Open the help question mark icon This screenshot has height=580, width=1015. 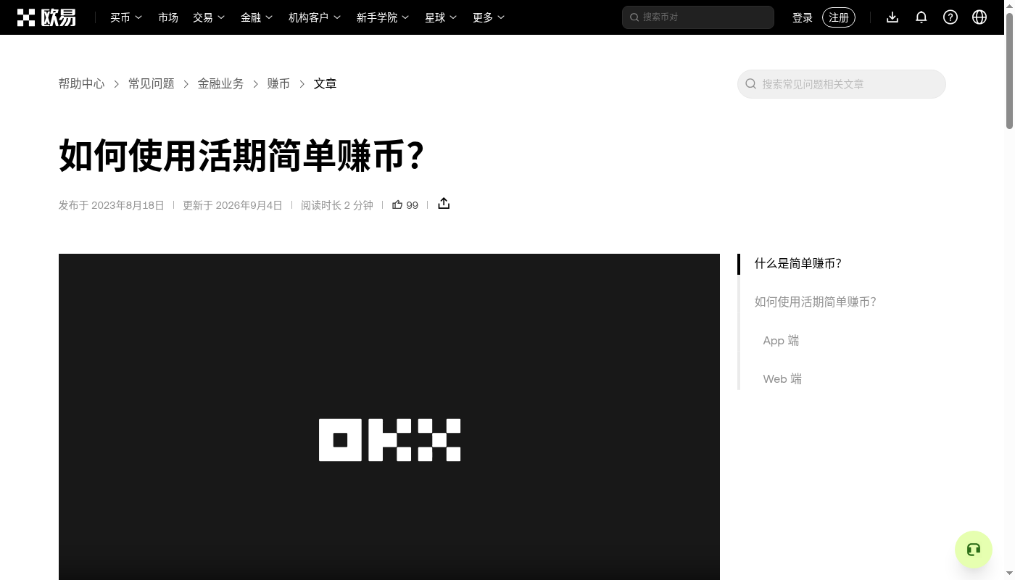tap(950, 17)
